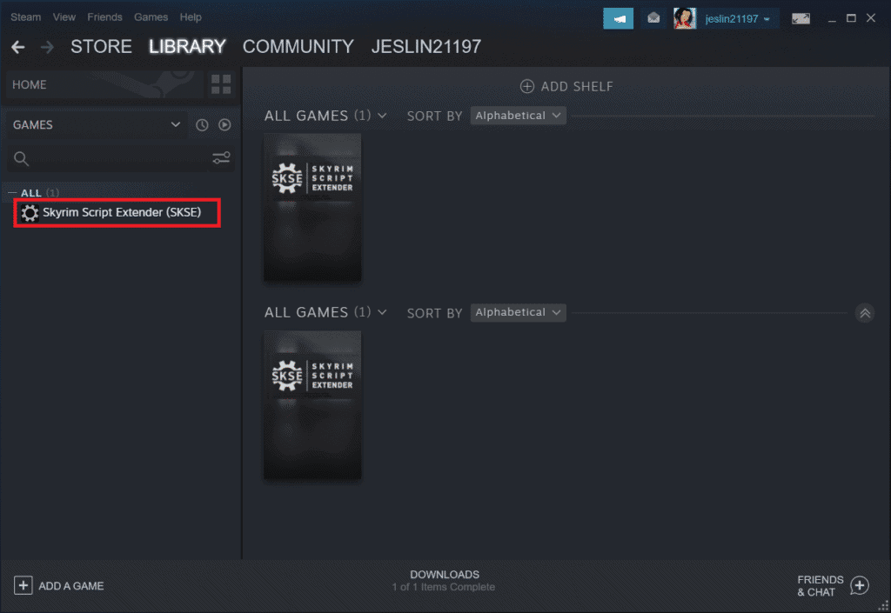This screenshot has height=613, width=891.
Task: Open the View menu
Action: [x=64, y=17]
